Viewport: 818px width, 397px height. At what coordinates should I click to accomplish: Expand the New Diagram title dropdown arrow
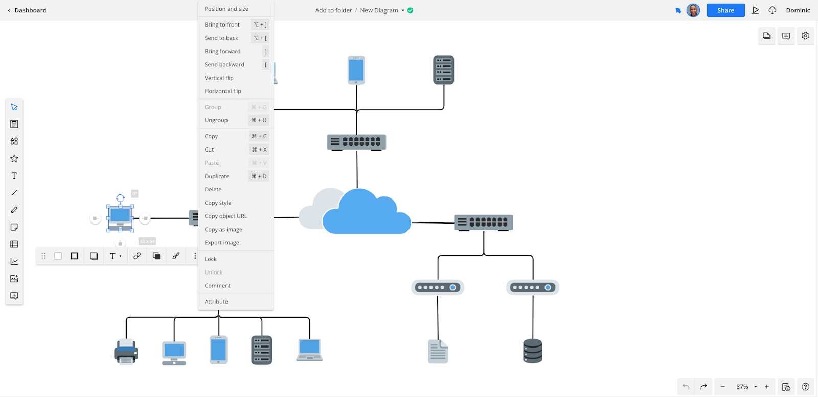(x=403, y=10)
